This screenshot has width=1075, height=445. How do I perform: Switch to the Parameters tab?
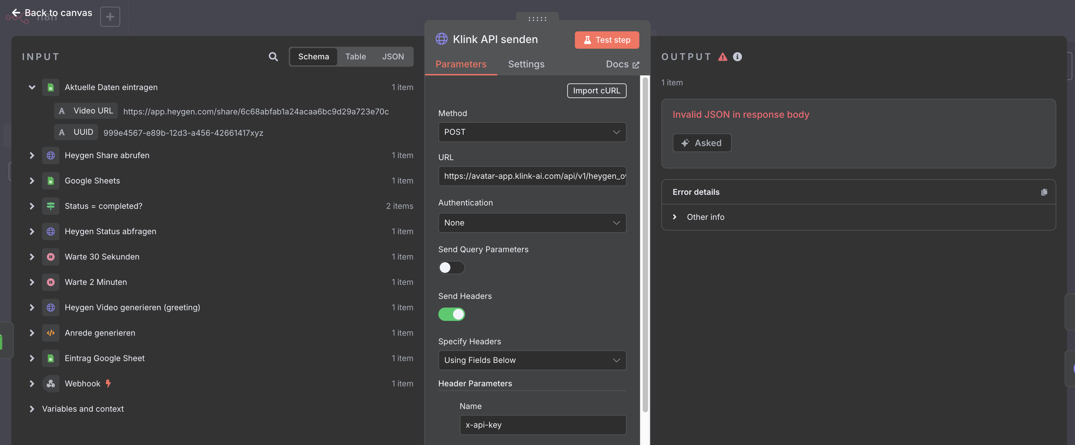[461, 64]
